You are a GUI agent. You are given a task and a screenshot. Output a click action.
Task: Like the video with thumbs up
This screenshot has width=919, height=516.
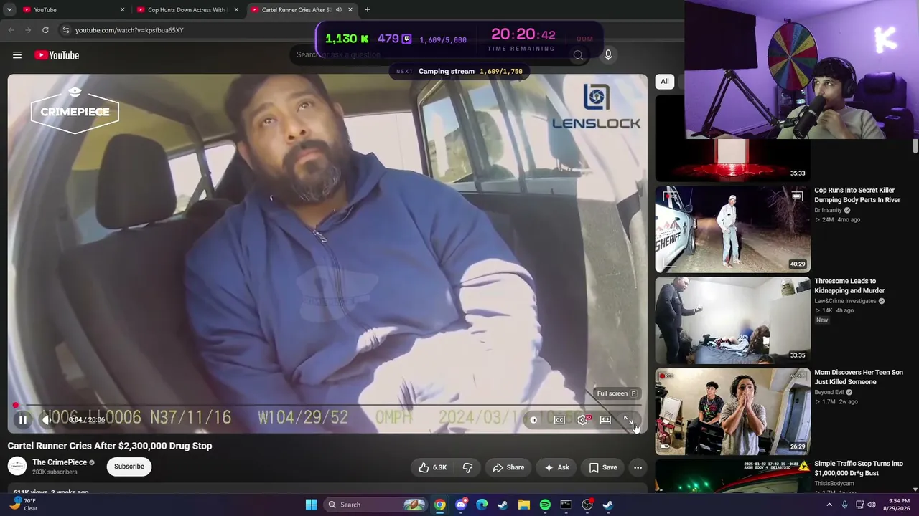[x=432, y=467]
